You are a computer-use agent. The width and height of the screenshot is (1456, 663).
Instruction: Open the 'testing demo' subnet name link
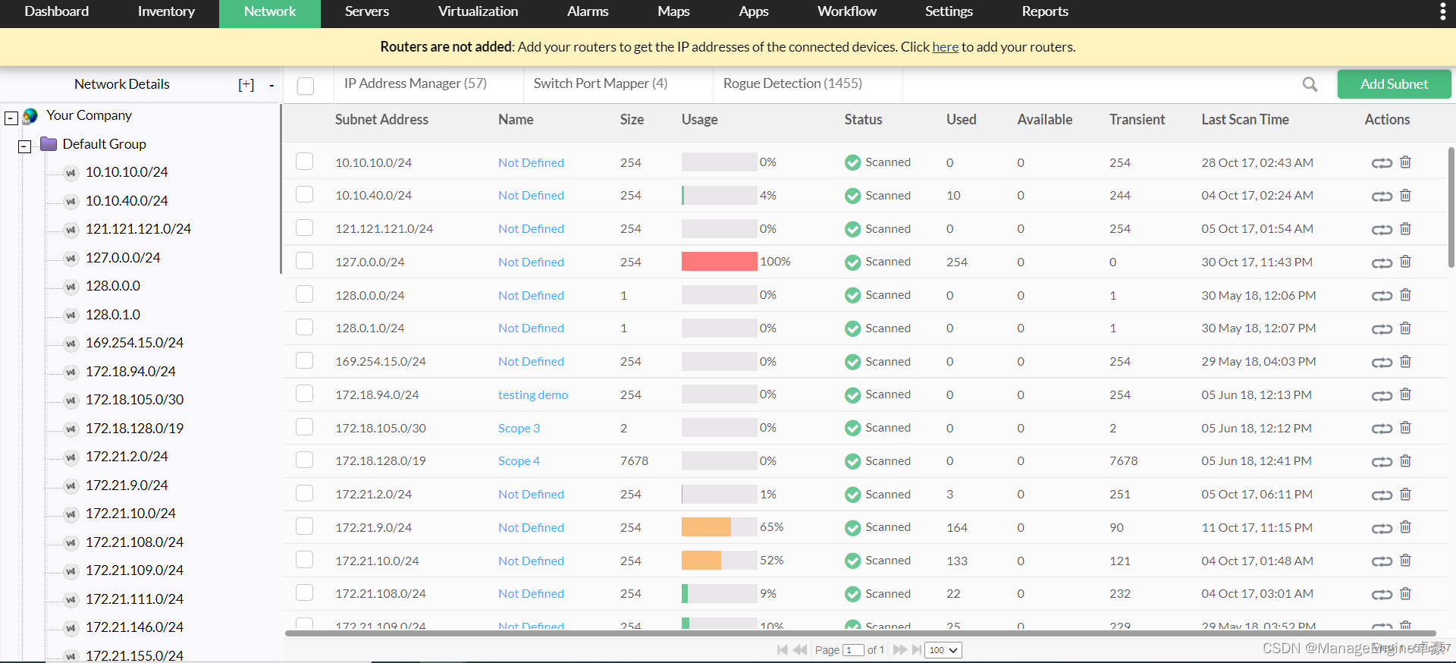click(x=533, y=395)
